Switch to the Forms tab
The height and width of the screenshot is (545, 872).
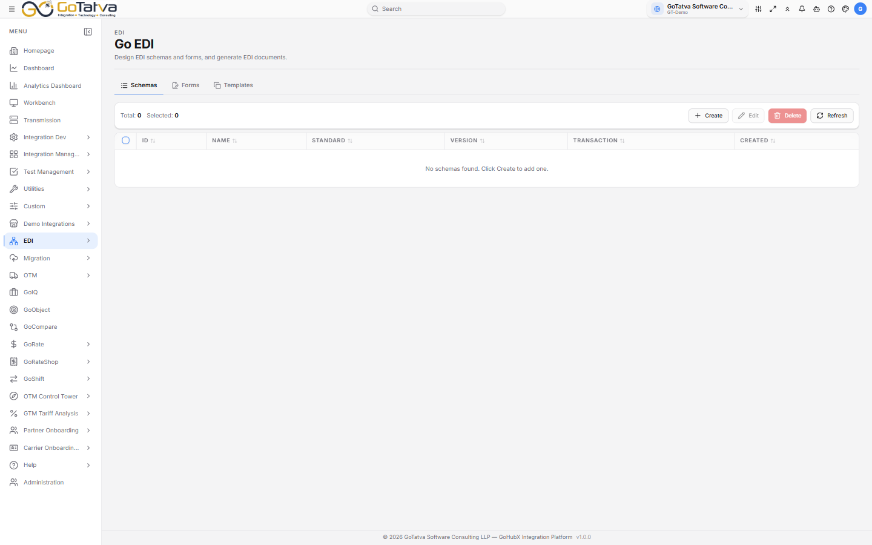[185, 85]
